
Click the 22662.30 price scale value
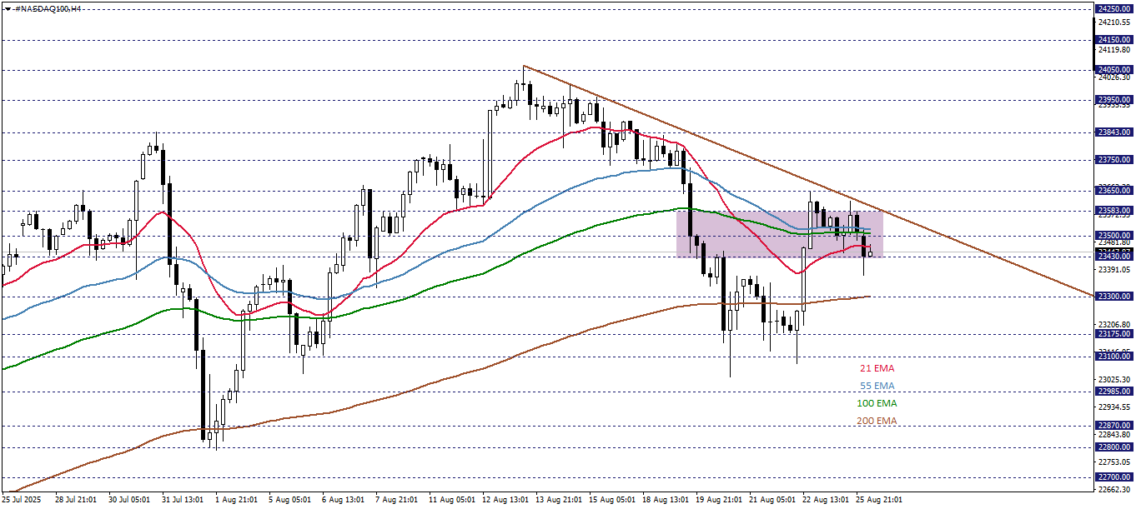point(1115,490)
